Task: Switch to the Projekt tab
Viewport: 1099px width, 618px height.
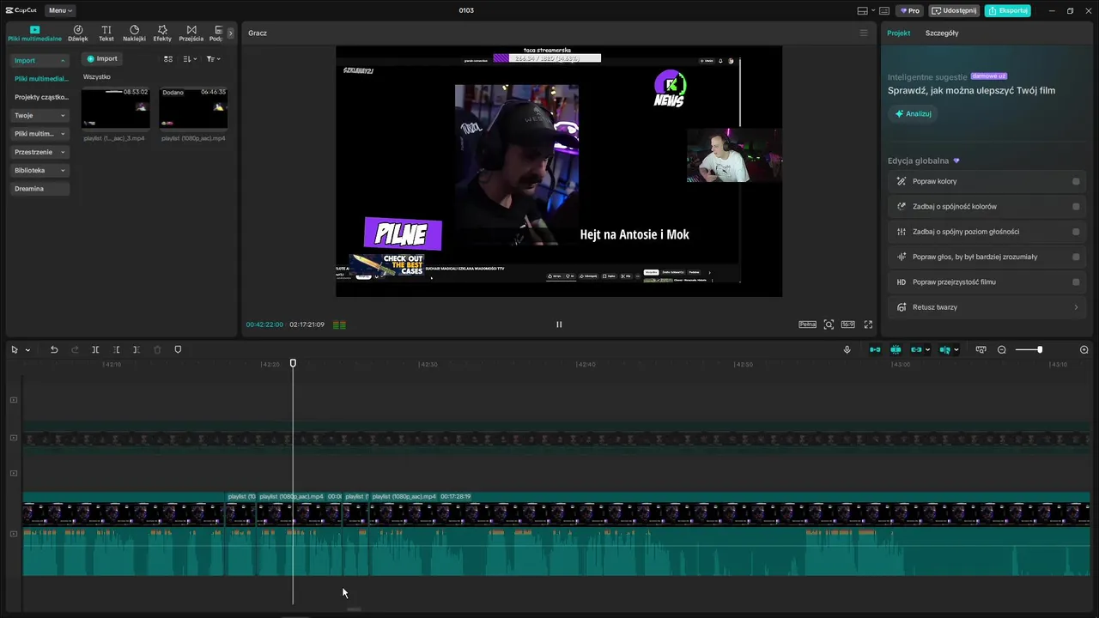Action: click(x=899, y=33)
